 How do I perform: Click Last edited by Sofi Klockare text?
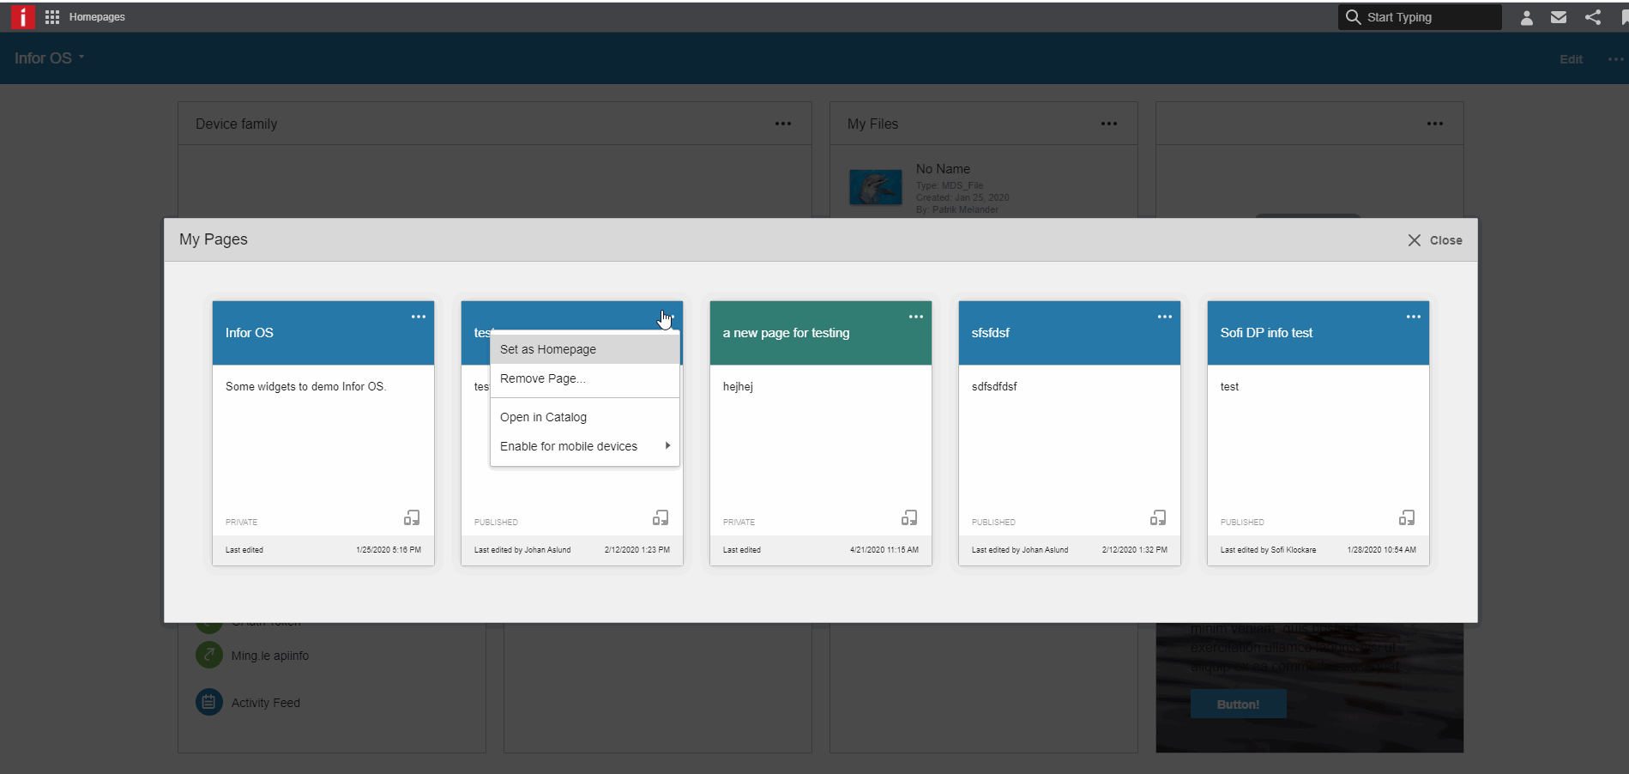pyautogui.click(x=1268, y=550)
